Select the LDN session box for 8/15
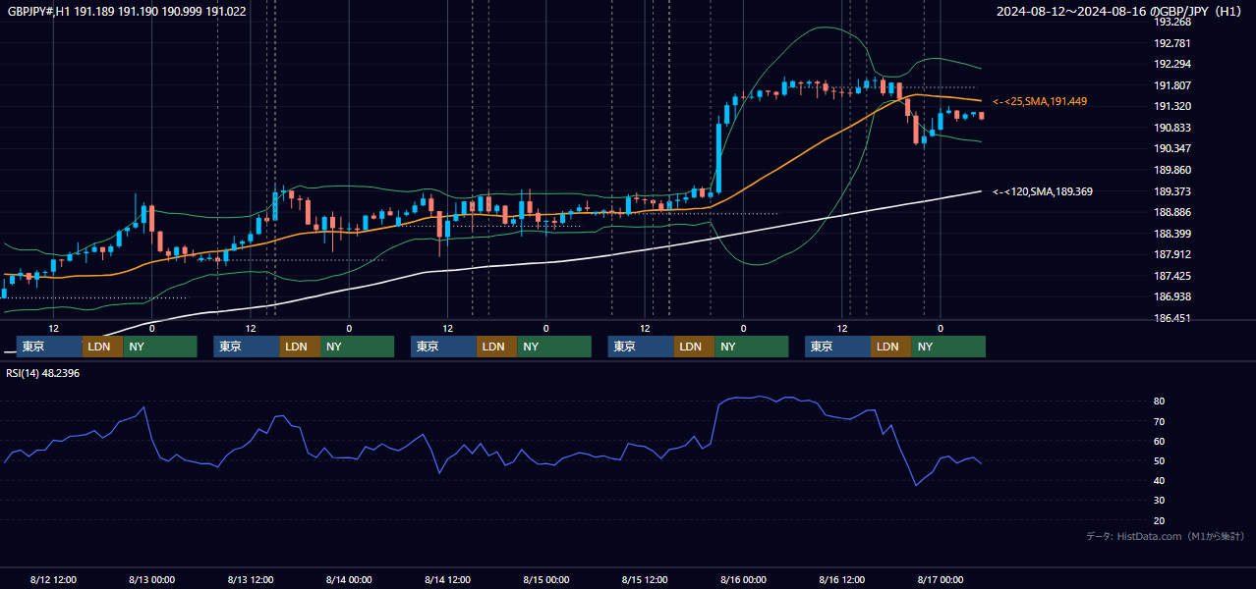Image resolution: width=1256 pixels, height=589 pixels. 694,347
